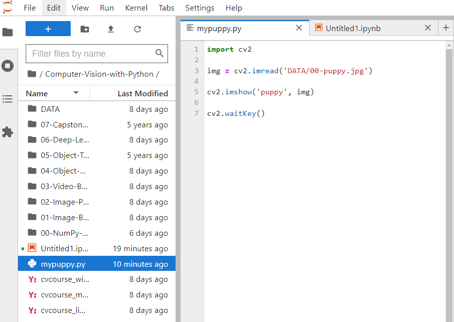Click the search magnifier in filter box
The width and height of the screenshot is (454, 322).
click(x=159, y=53)
